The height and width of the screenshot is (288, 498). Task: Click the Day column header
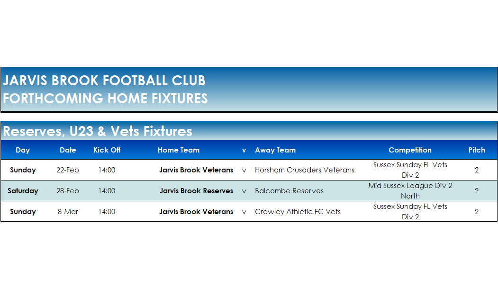tap(23, 150)
